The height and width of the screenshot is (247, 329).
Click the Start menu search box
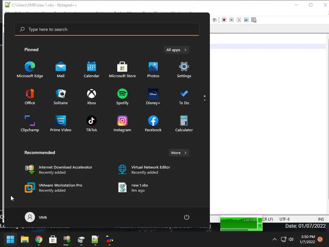[107, 29]
